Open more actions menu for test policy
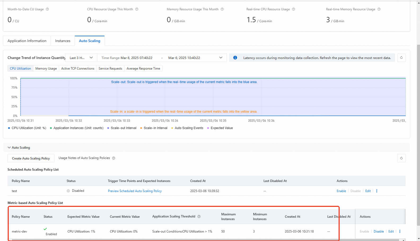 (x=377, y=191)
